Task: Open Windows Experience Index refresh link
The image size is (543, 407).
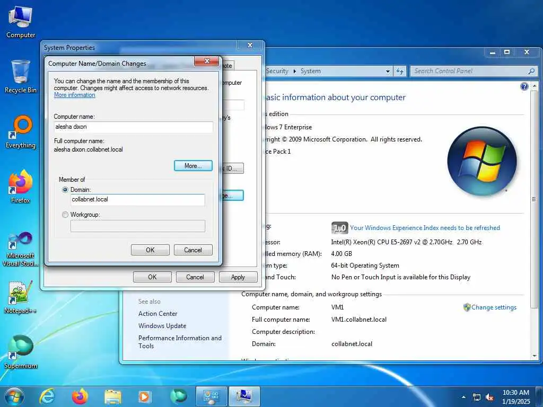Action: [425, 228]
